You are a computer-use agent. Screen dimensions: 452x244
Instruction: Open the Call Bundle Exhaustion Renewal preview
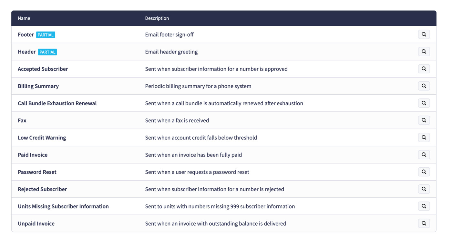coord(424,103)
